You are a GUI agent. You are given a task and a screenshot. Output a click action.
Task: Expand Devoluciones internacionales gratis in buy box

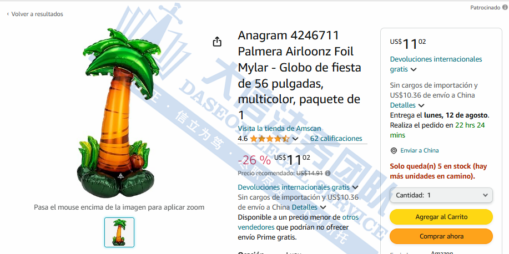pyautogui.click(x=414, y=69)
